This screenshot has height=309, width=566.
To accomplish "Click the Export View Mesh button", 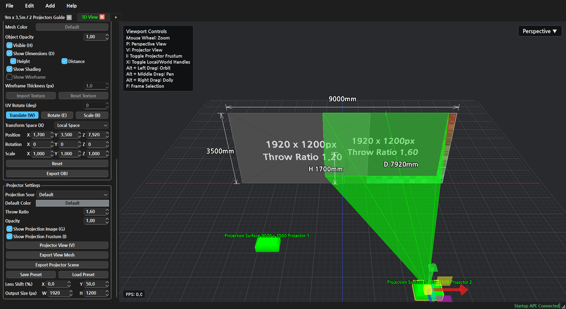I will pos(57,255).
